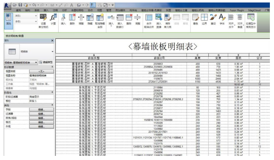Open the schedule instance dropdown 明细表: 幕墙嵌板明细表
The width and height of the screenshot is (274, 160).
tap(21, 63)
